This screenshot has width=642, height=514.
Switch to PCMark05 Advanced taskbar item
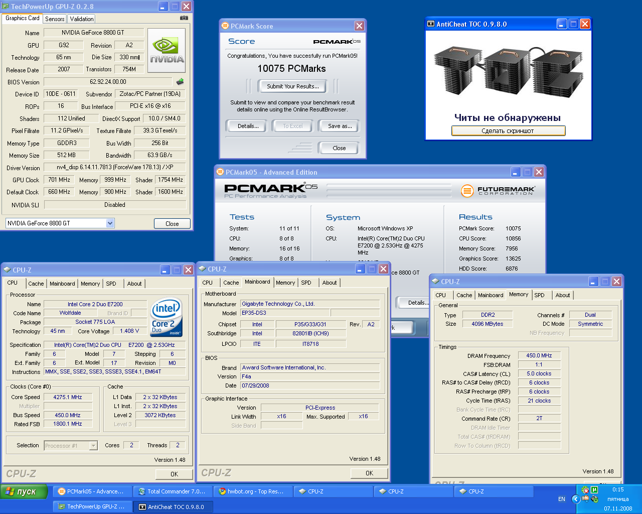click(93, 491)
